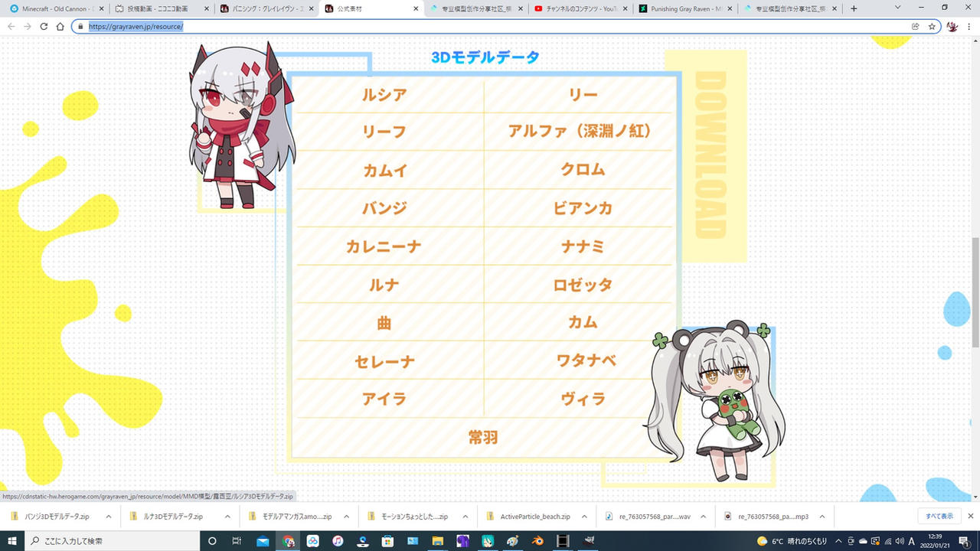The width and height of the screenshot is (980, 551).
Task: Open Task View on the taskbar
Action: (238, 541)
